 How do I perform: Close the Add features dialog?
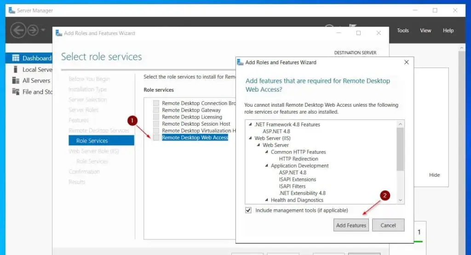point(407,62)
